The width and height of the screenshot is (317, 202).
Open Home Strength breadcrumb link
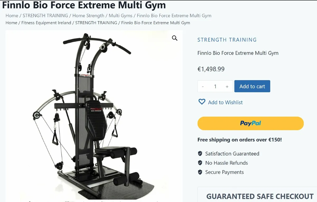pos(88,16)
